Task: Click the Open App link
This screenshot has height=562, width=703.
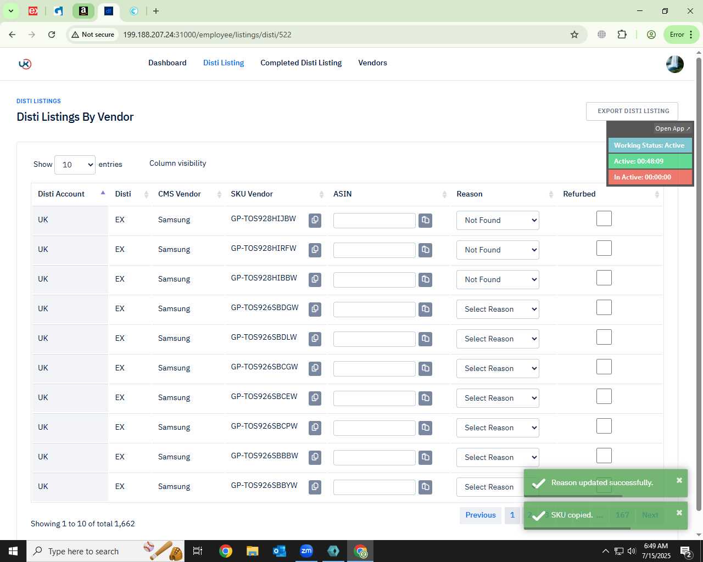Action: click(x=672, y=129)
